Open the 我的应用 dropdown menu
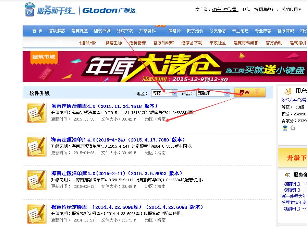The width and height of the screenshot is (307, 227). 291,9
